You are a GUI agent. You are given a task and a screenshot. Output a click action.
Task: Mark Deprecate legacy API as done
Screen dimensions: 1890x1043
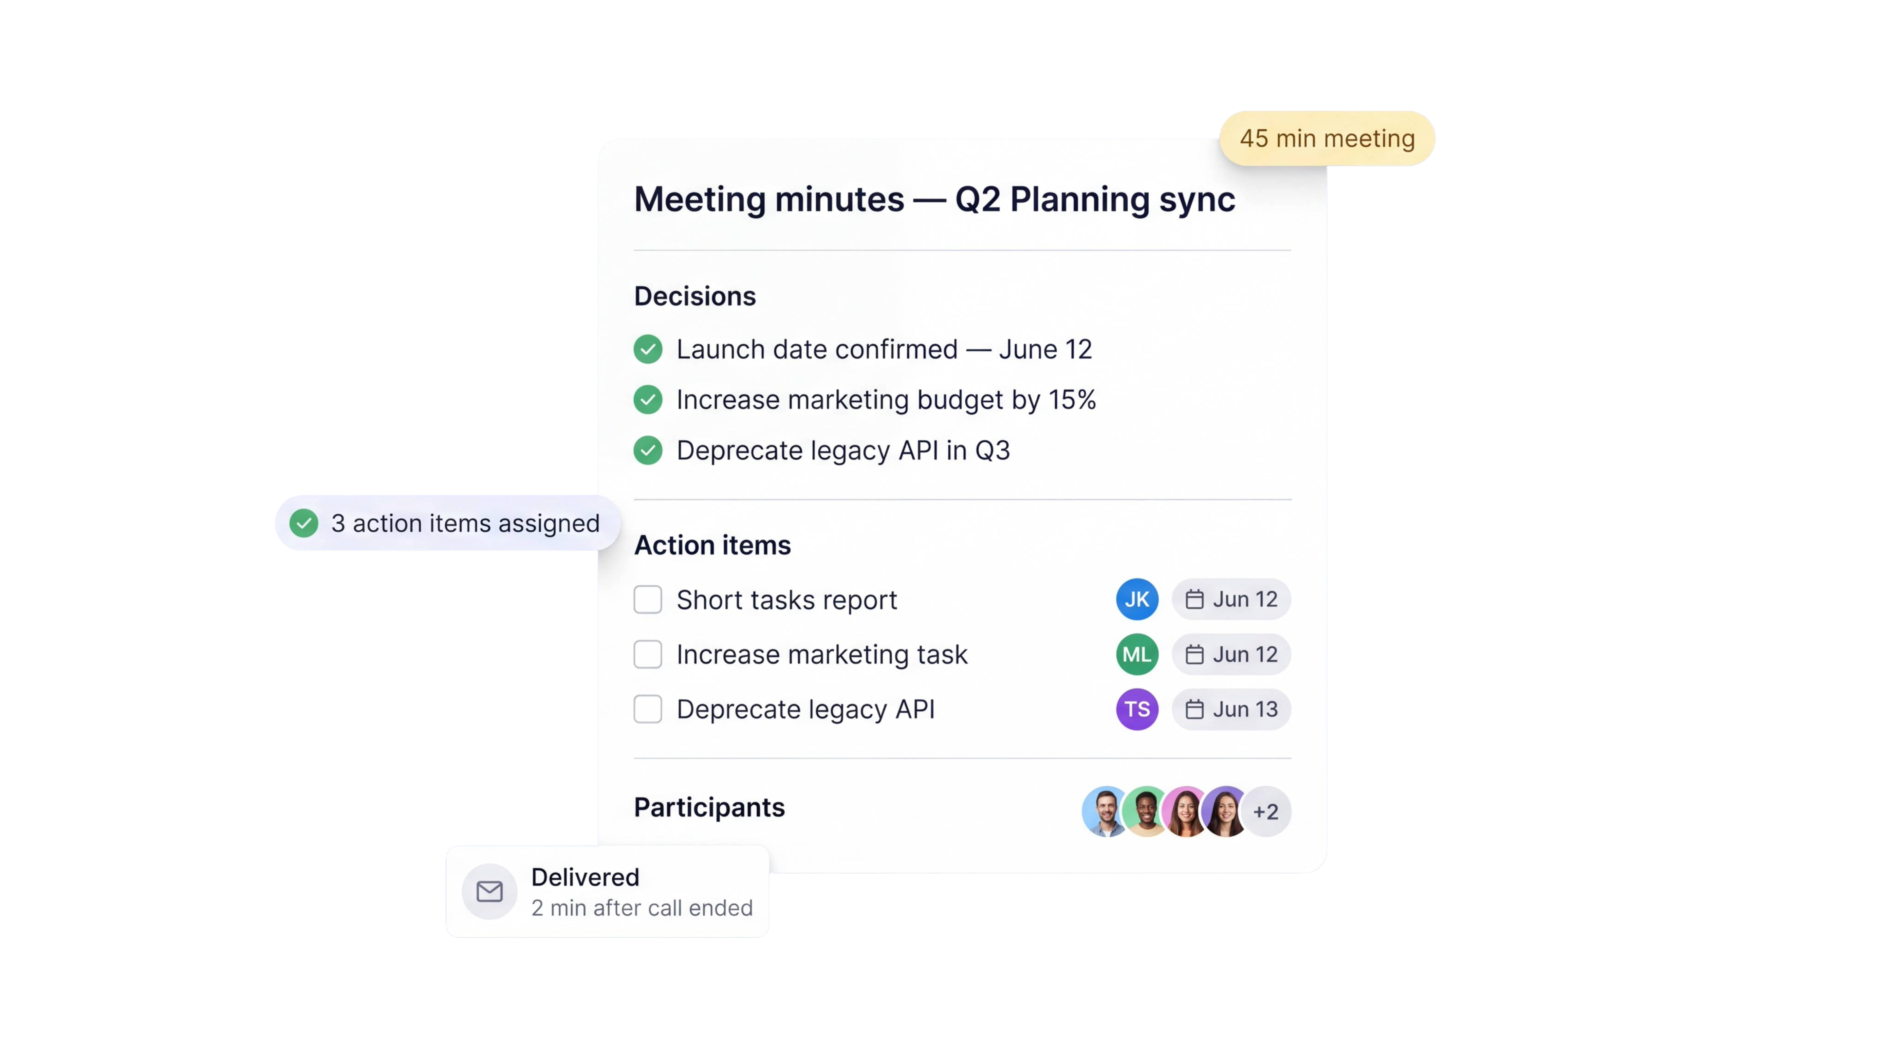(648, 709)
